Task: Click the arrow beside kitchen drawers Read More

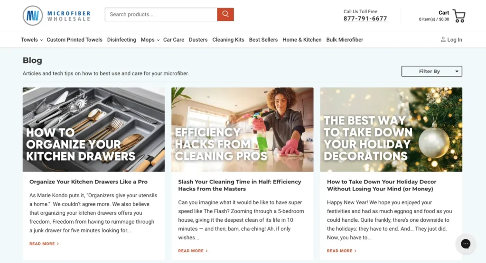Action: click(x=58, y=244)
